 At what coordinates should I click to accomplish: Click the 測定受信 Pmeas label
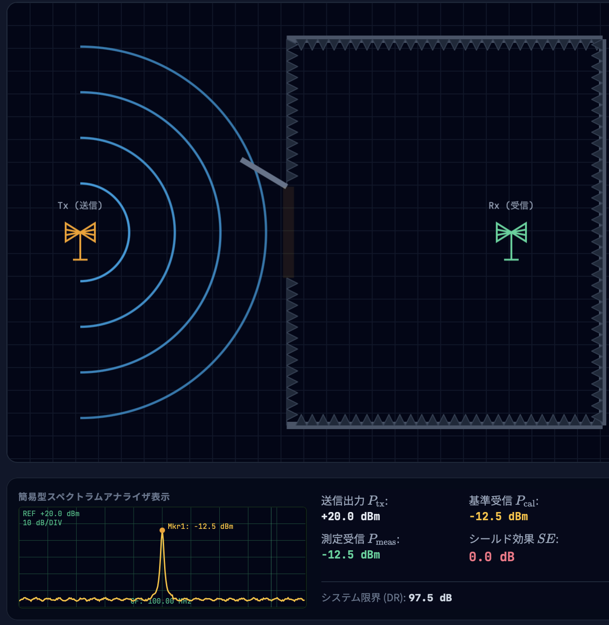tap(360, 539)
